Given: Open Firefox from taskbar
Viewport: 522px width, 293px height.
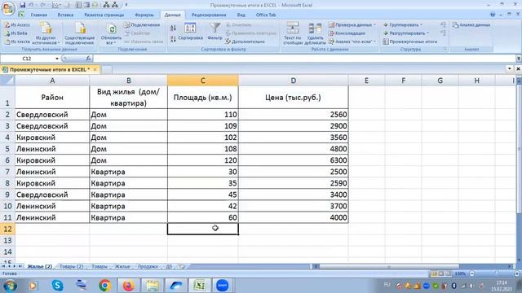Looking at the screenshot, I should tap(128, 286).
